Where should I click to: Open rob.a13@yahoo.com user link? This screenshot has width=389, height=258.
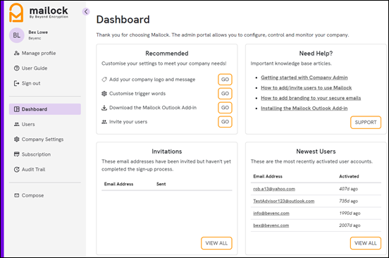pyautogui.click(x=274, y=189)
